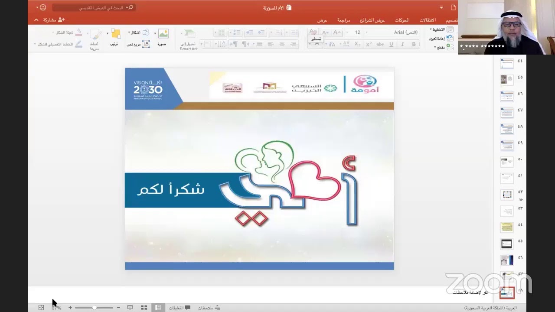Click the text columns icon
The width and height of the screenshot is (555, 312).
[222, 32]
